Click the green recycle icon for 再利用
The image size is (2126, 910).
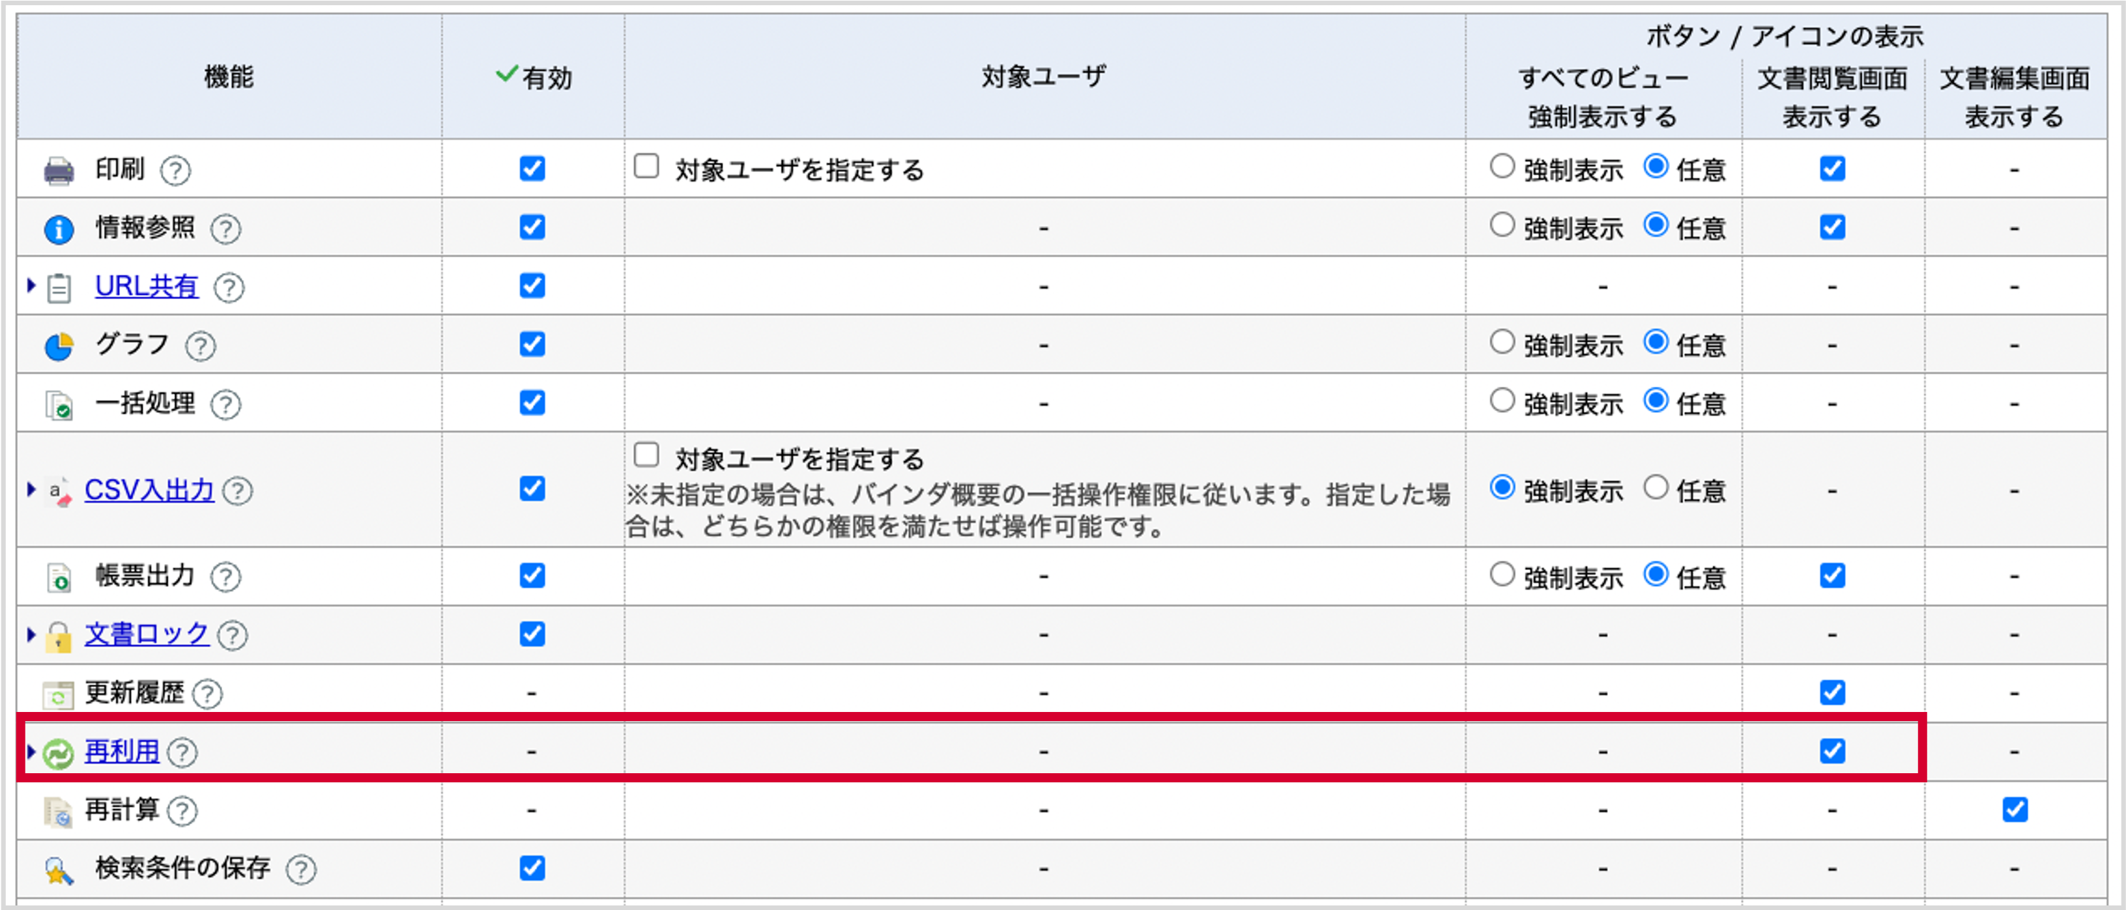pyautogui.click(x=59, y=752)
